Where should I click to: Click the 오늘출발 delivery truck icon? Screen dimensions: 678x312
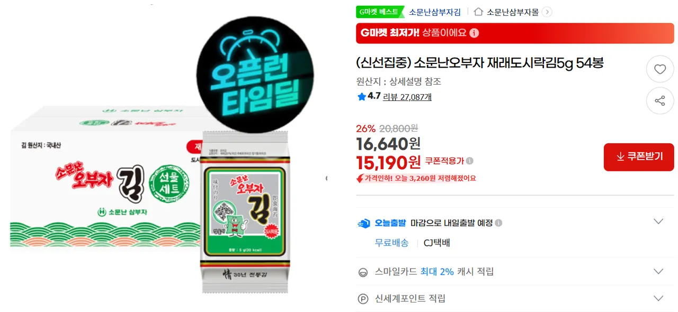click(x=364, y=223)
